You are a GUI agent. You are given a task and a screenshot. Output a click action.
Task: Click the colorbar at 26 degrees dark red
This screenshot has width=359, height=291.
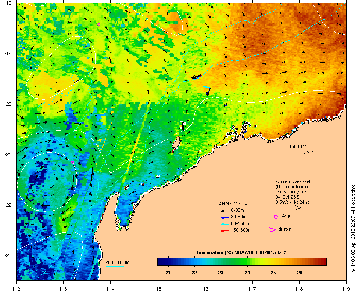300,261
